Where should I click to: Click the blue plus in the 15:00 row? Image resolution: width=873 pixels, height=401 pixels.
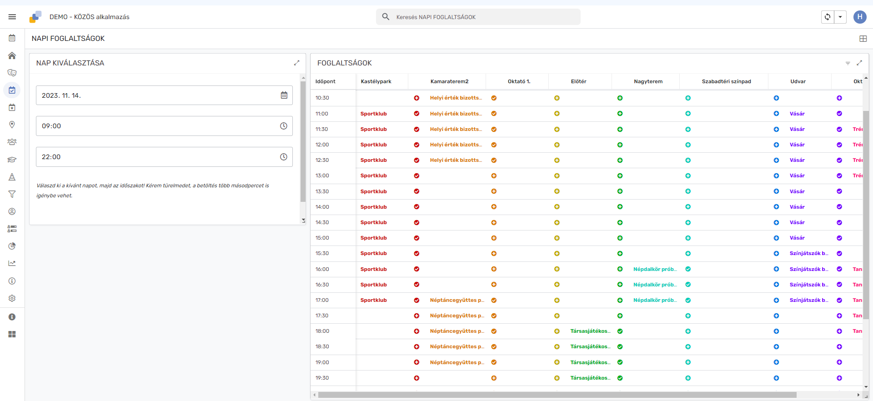[776, 238]
